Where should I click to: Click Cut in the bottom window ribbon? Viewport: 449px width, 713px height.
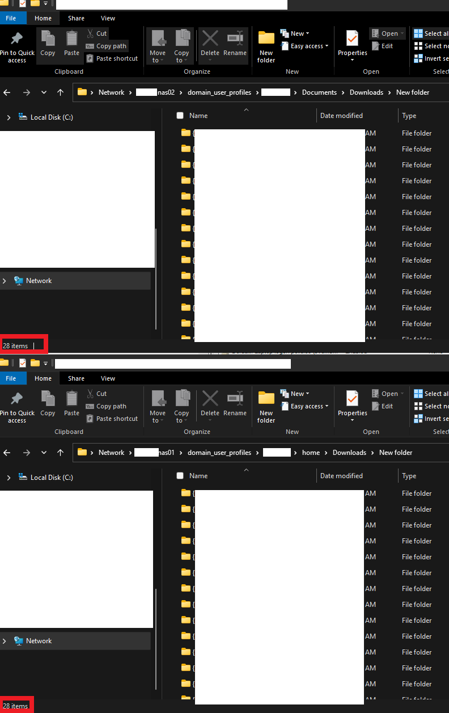(x=96, y=394)
